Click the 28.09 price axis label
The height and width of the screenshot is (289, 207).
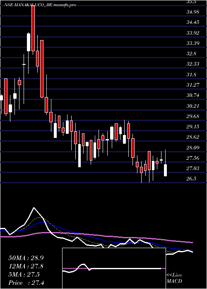click(193, 148)
